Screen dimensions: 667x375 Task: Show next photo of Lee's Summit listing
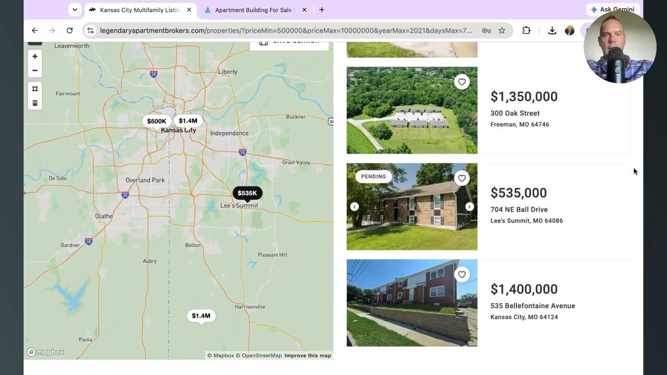click(x=470, y=207)
